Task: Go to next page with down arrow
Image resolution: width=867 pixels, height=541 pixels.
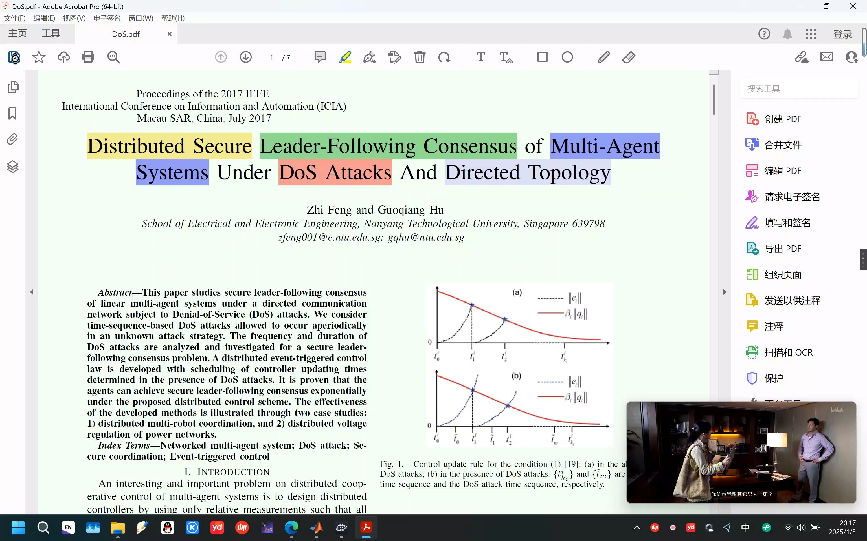Action: [246, 57]
